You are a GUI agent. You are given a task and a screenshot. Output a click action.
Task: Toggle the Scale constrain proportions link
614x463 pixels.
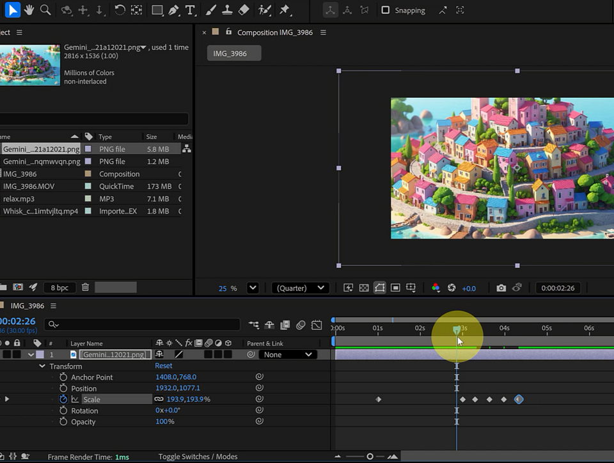coord(159,399)
